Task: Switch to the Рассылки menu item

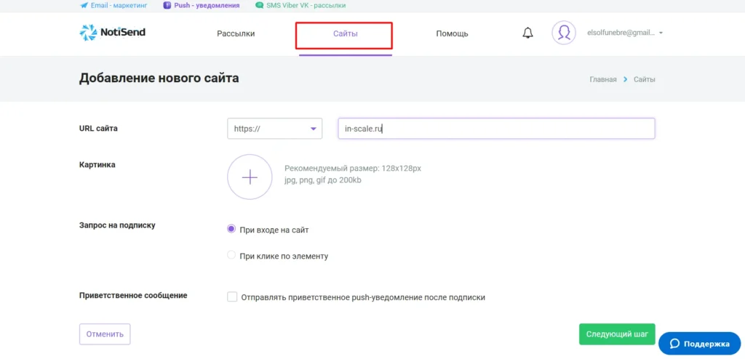Action: point(236,33)
